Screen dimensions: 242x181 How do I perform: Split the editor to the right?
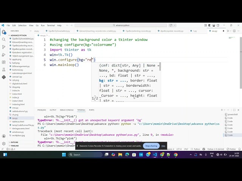pyautogui.click(x=234, y=31)
